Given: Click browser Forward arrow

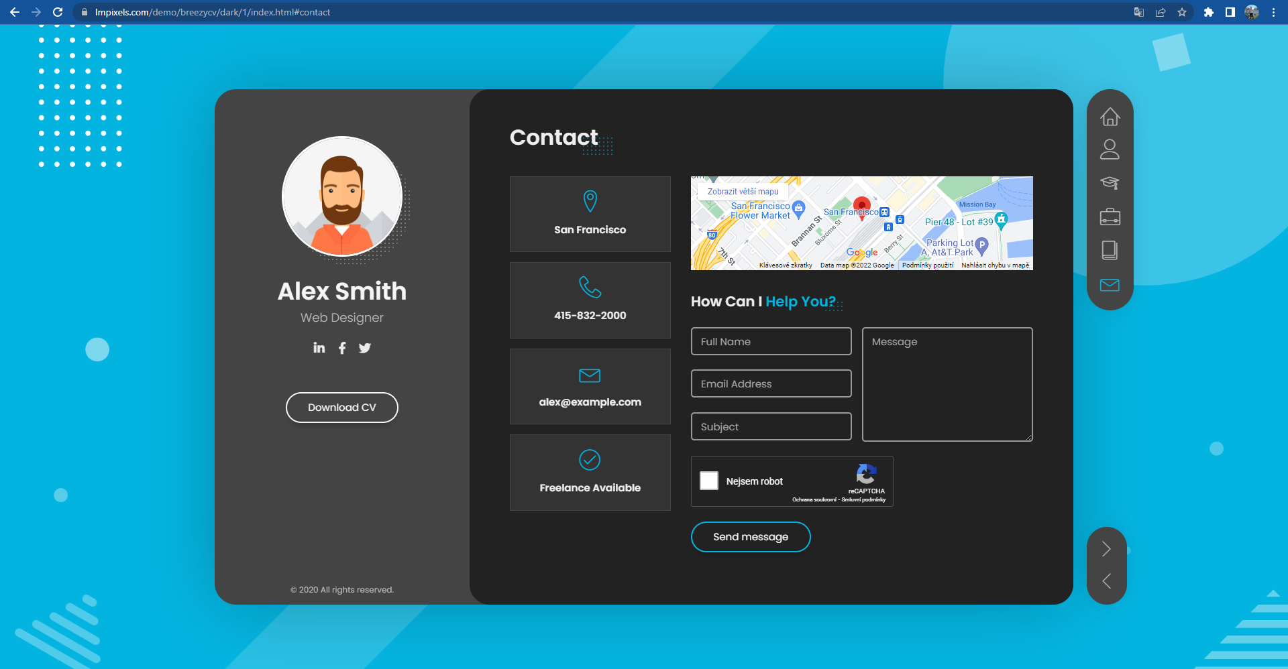Looking at the screenshot, I should [36, 12].
